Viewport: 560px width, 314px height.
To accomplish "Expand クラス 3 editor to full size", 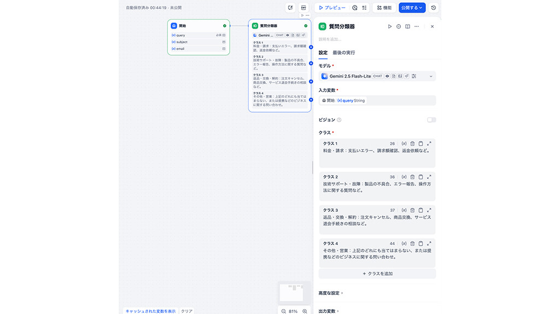I will (x=429, y=210).
